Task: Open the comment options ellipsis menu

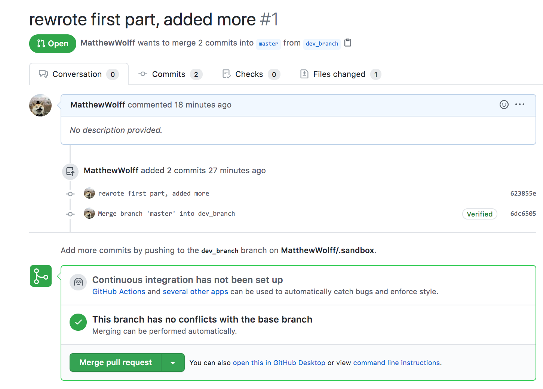Action: tap(520, 105)
